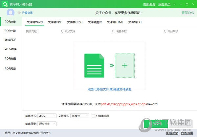
Task: Select PDF编辑 in the sidebar
Action: point(10,59)
